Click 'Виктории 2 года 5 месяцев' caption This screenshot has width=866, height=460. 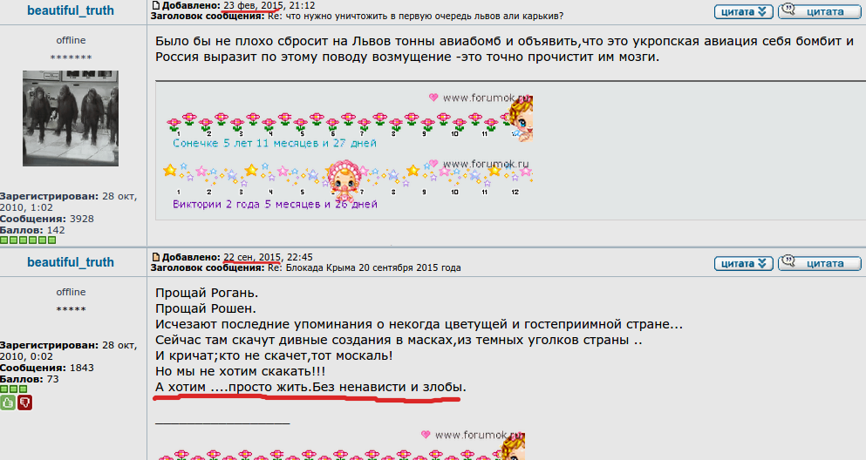[275, 204]
